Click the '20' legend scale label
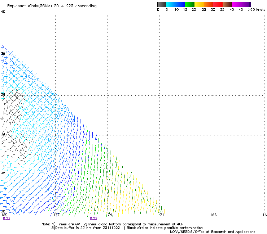Screen dimensions: 267x234 (194, 10)
